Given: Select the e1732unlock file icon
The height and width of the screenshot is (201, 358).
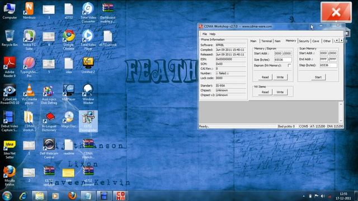Looking at the screenshot, I should point(108,39).
